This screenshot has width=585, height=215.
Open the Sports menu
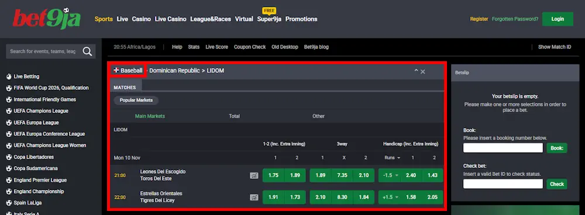(x=104, y=19)
